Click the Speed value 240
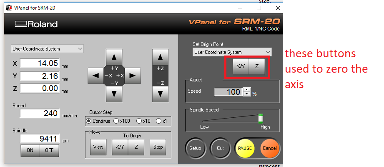 (x=40, y=113)
